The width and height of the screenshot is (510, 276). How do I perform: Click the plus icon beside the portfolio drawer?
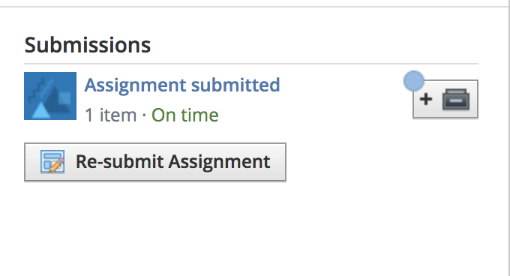click(x=426, y=99)
